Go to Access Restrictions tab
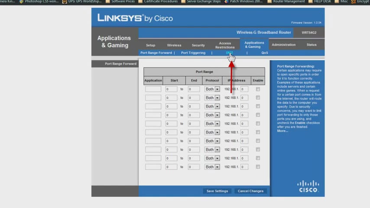This screenshot has height=208, width=370. pyautogui.click(x=225, y=45)
